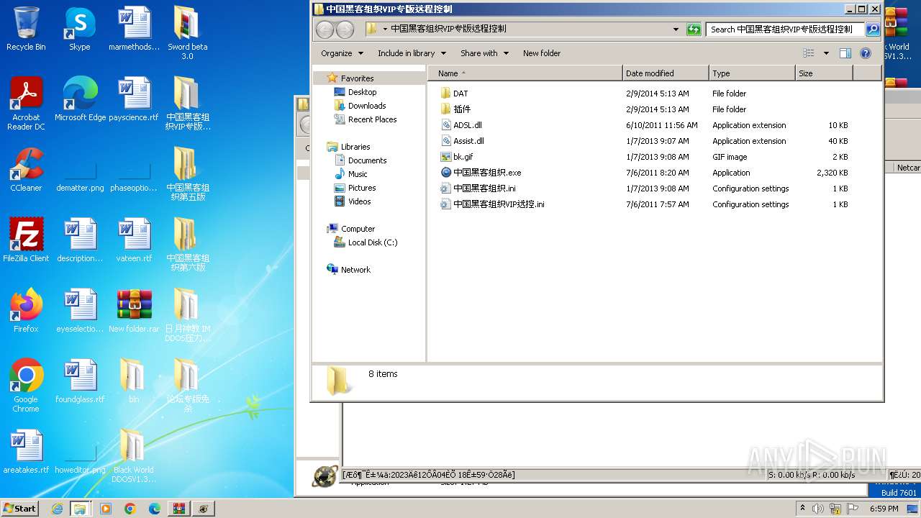Image resolution: width=921 pixels, height=518 pixels.
Task: Open CCleaner desktop shortcut
Action: tap(26, 170)
